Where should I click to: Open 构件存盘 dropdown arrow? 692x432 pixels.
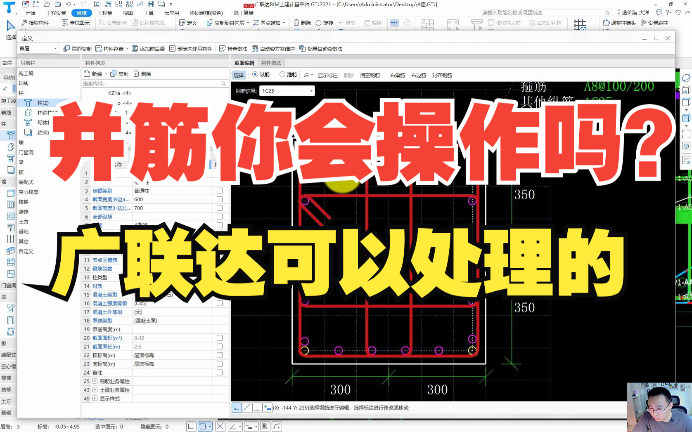point(127,49)
